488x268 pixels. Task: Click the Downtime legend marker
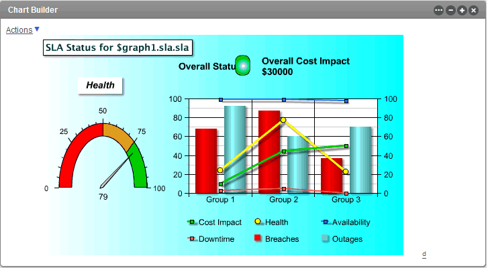192,239
